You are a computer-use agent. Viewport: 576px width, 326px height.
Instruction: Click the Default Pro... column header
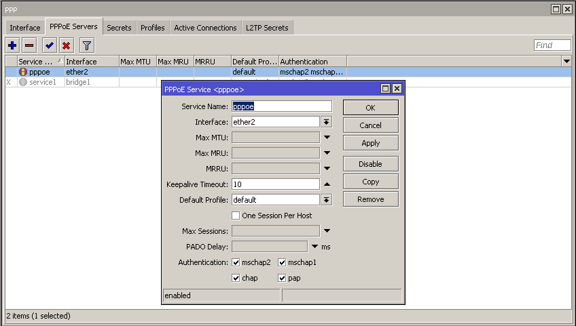pyautogui.click(x=255, y=62)
